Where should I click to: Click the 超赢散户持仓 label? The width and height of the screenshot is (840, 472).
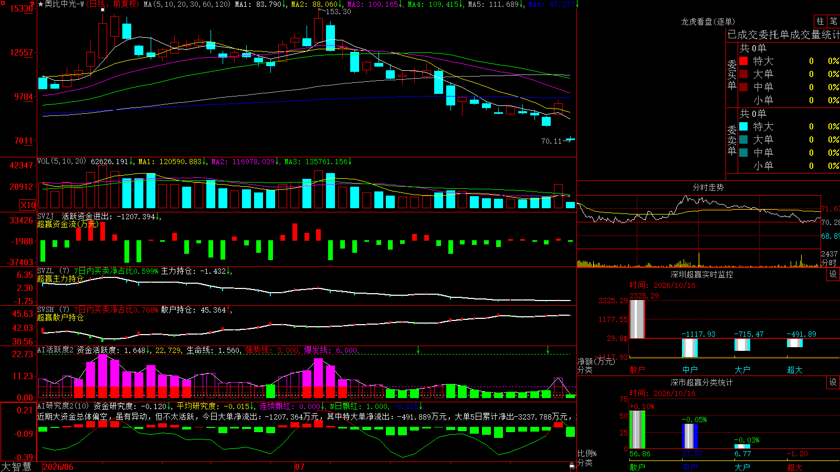[60, 317]
